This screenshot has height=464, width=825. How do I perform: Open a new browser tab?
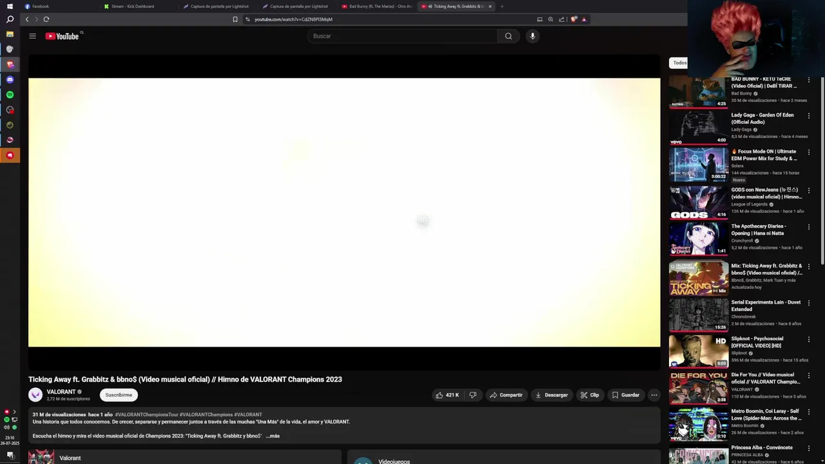pyautogui.click(x=502, y=6)
